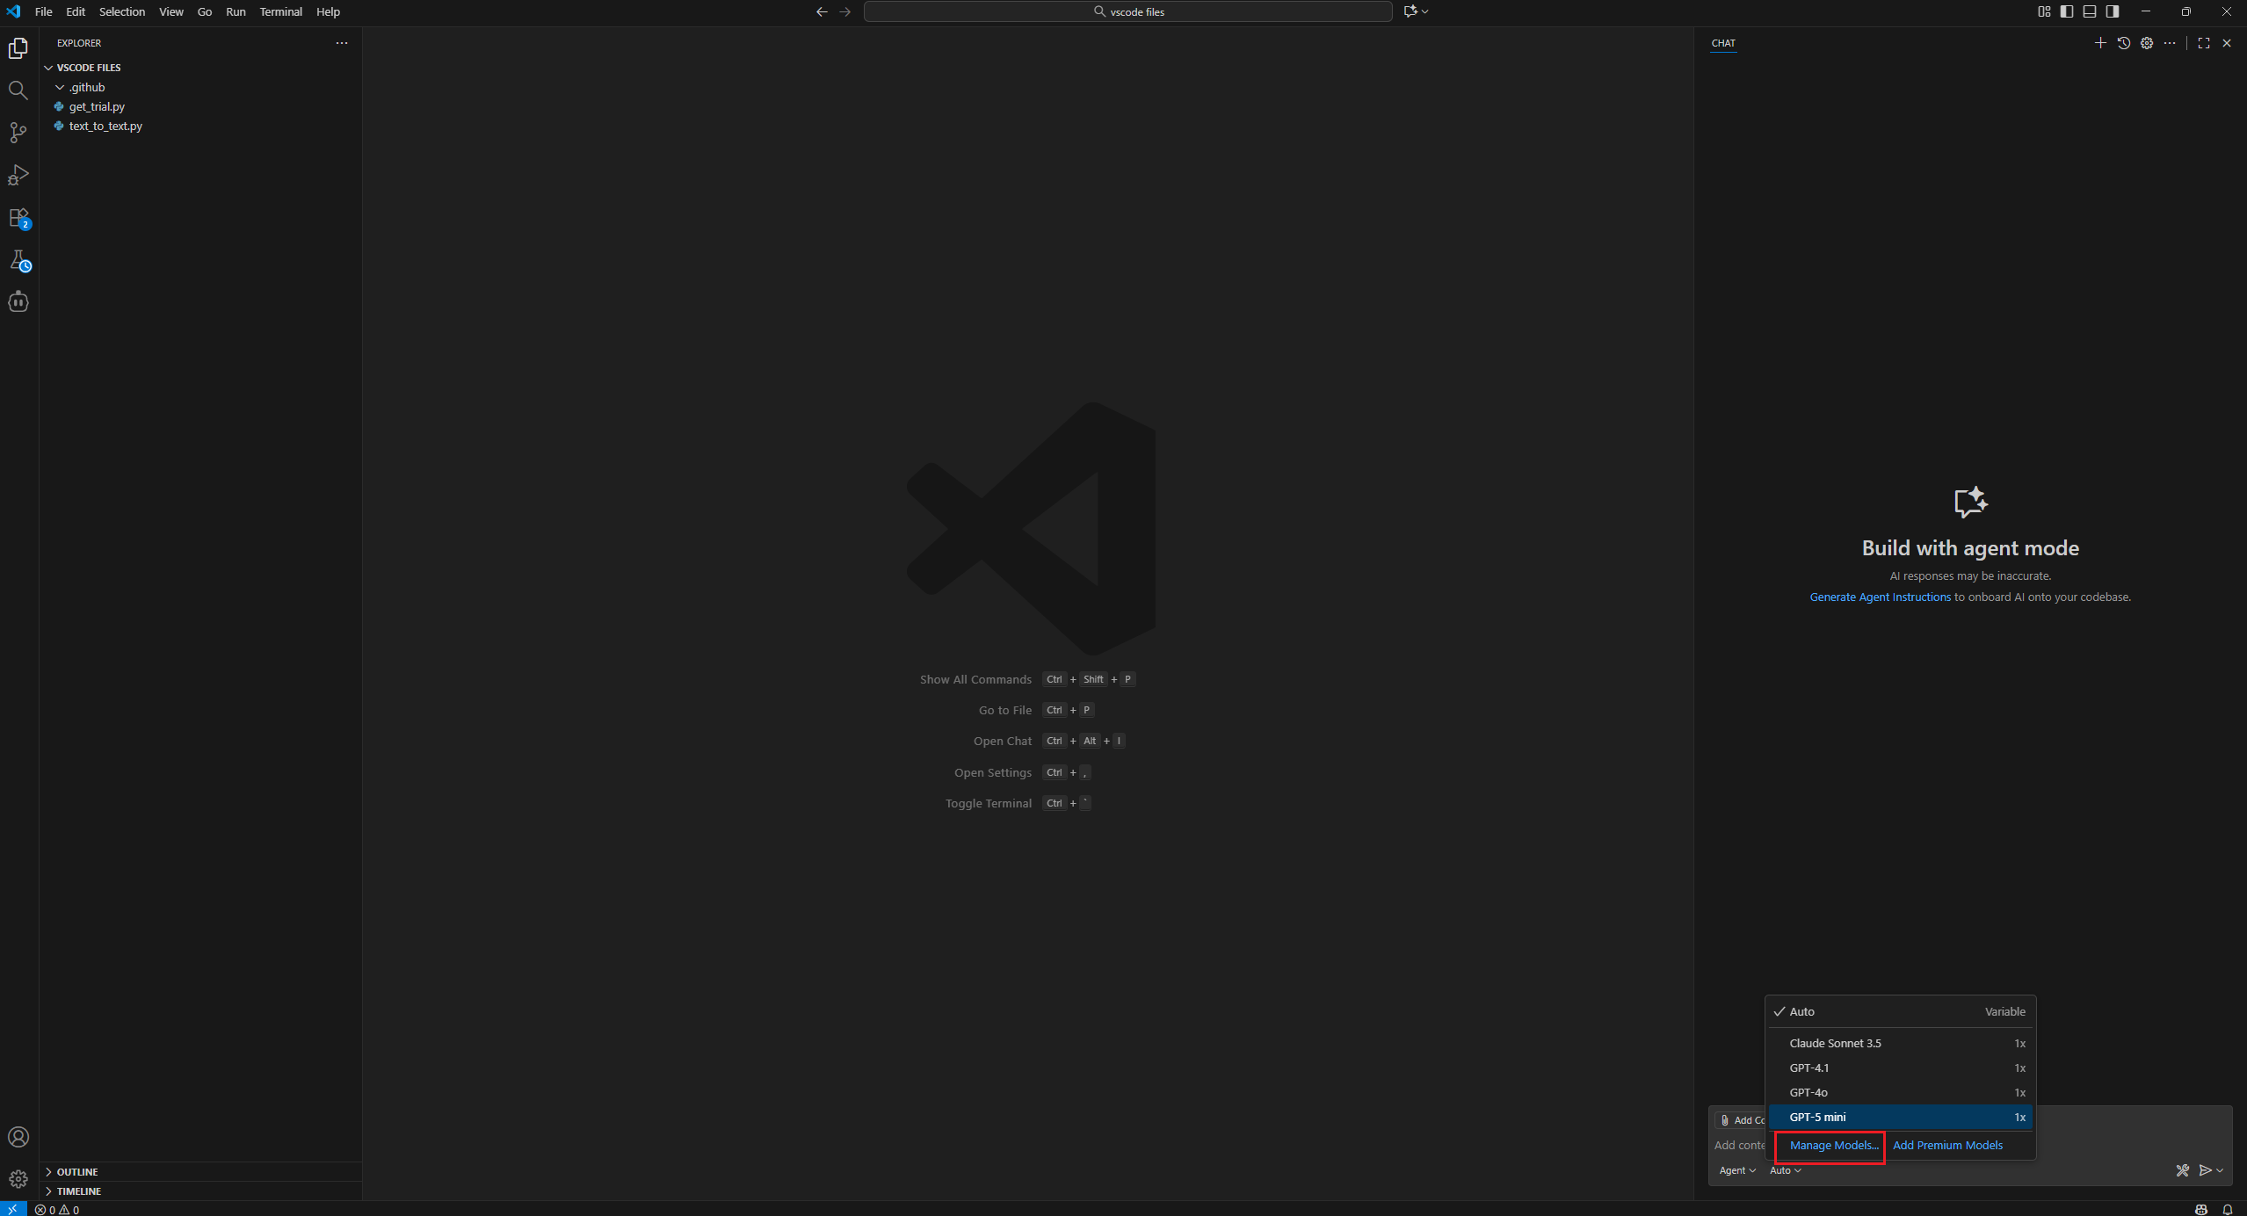This screenshot has width=2247, height=1216.
Task: Open the Extensions view
Action: (x=18, y=218)
